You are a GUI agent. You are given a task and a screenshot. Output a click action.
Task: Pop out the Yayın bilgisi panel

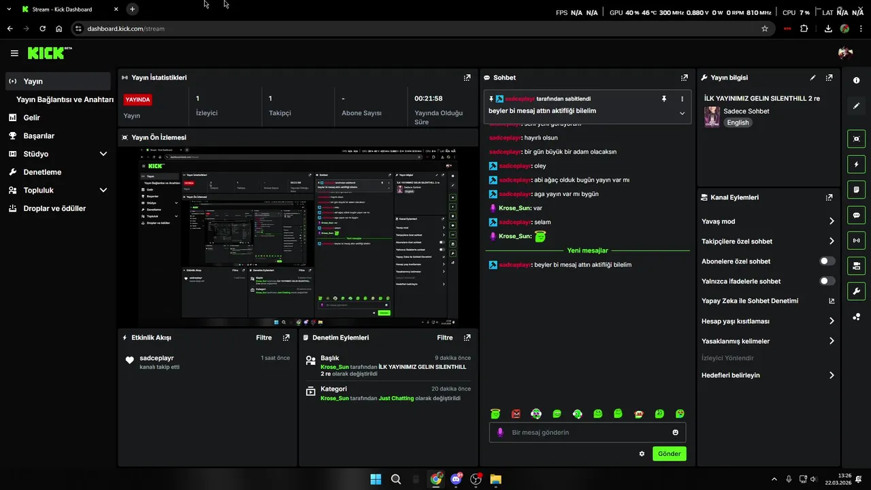[x=829, y=78]
